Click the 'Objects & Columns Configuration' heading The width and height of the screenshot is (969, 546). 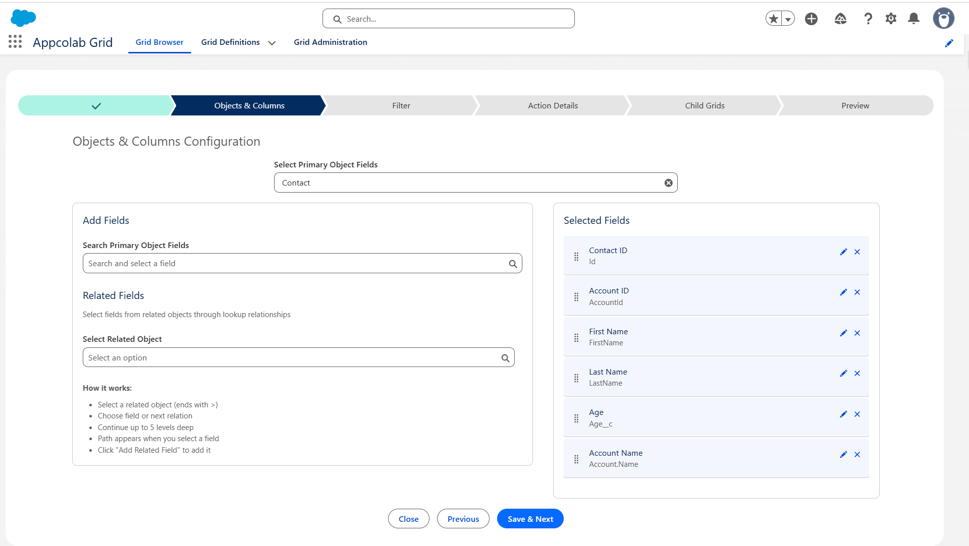(167, 141)
